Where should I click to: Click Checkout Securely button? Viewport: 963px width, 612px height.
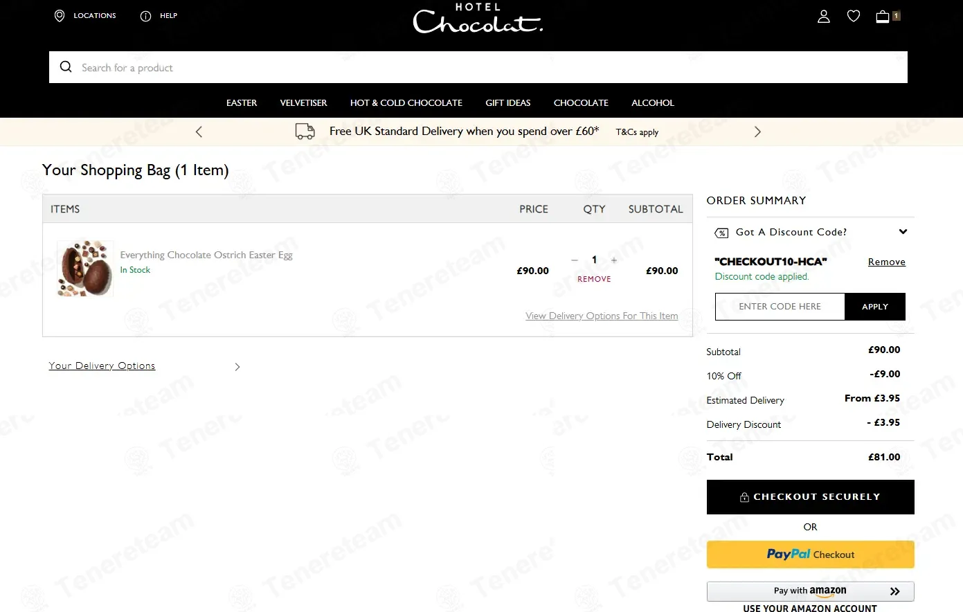[810, 497]
